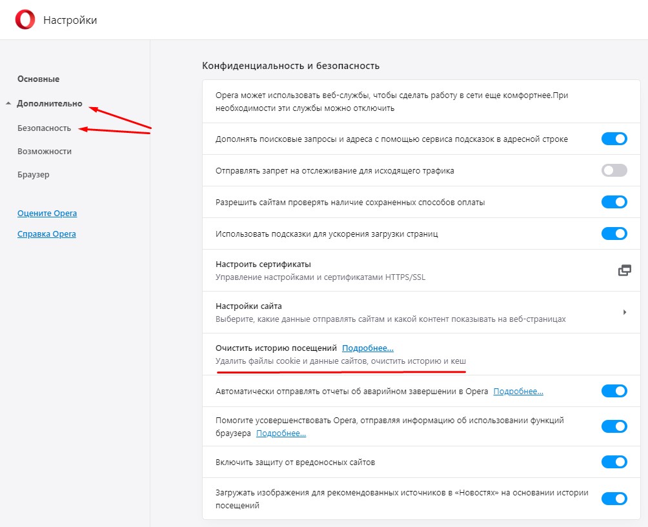Toggle news image recommendations switch

(614, 499)
